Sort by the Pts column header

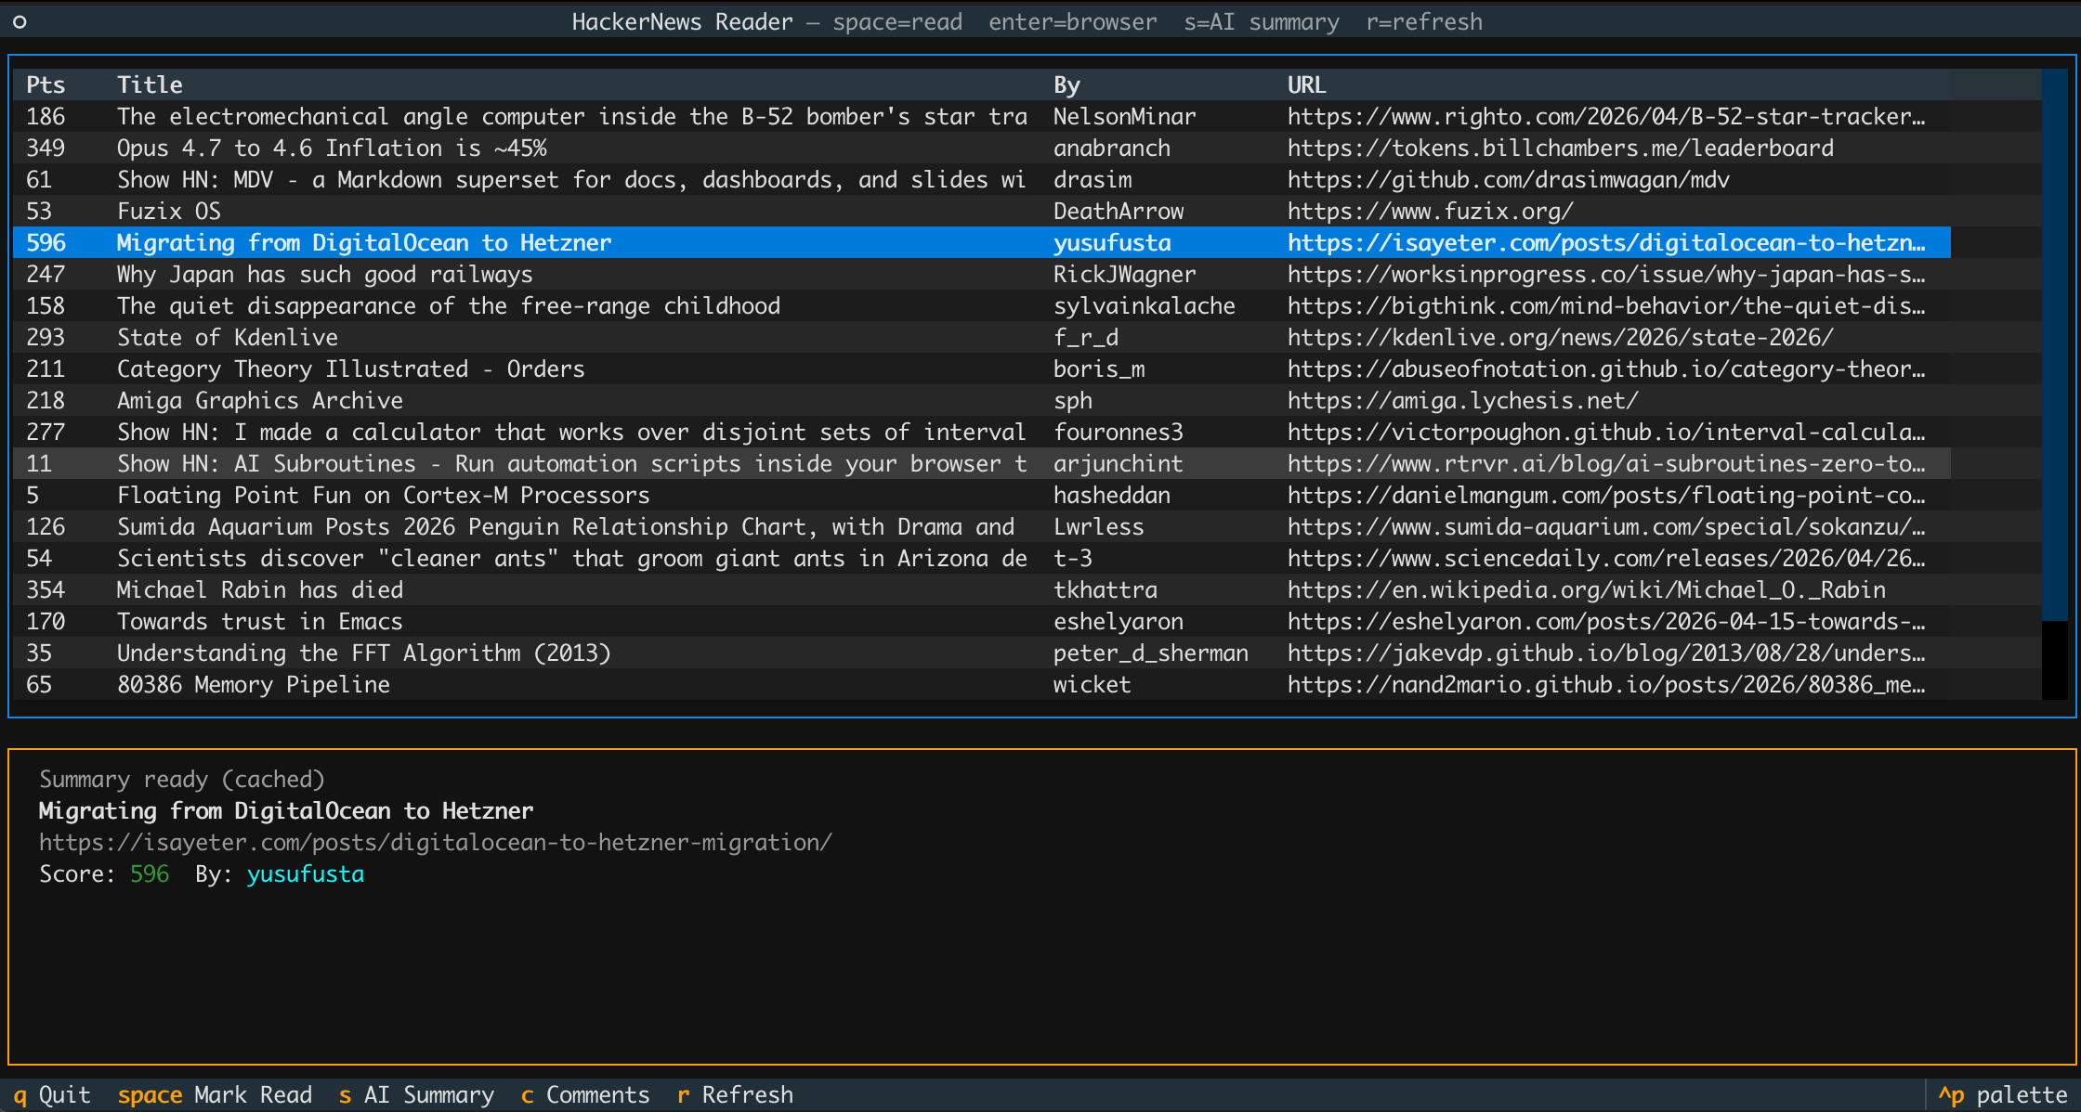[46, 85]
